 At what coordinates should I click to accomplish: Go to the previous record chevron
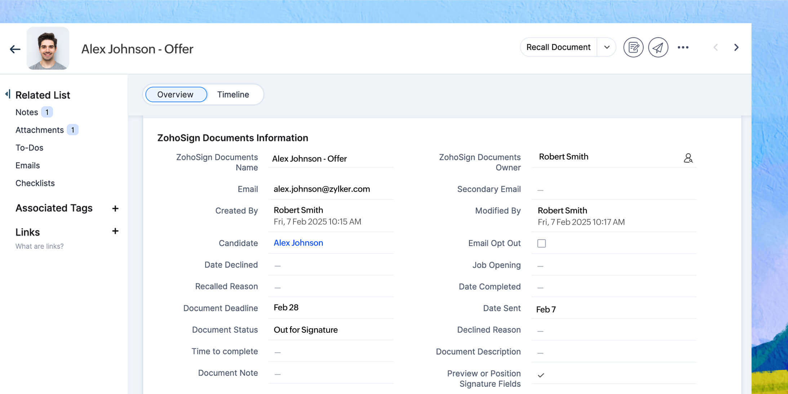coord(716,47)
